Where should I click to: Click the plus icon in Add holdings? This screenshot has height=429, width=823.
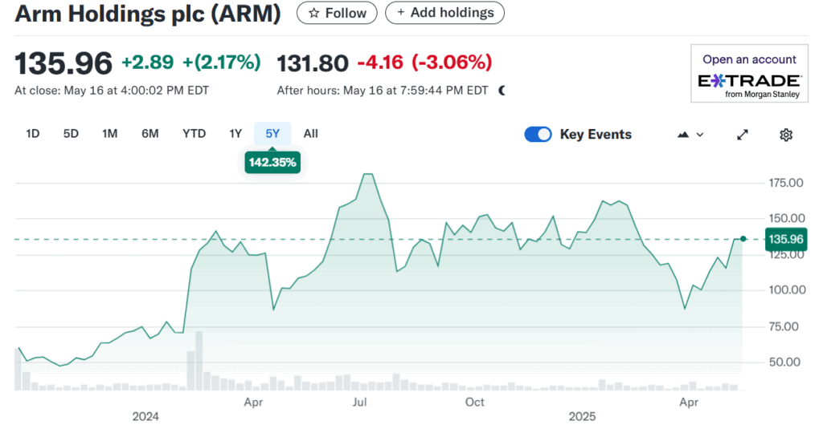point(400,12)
